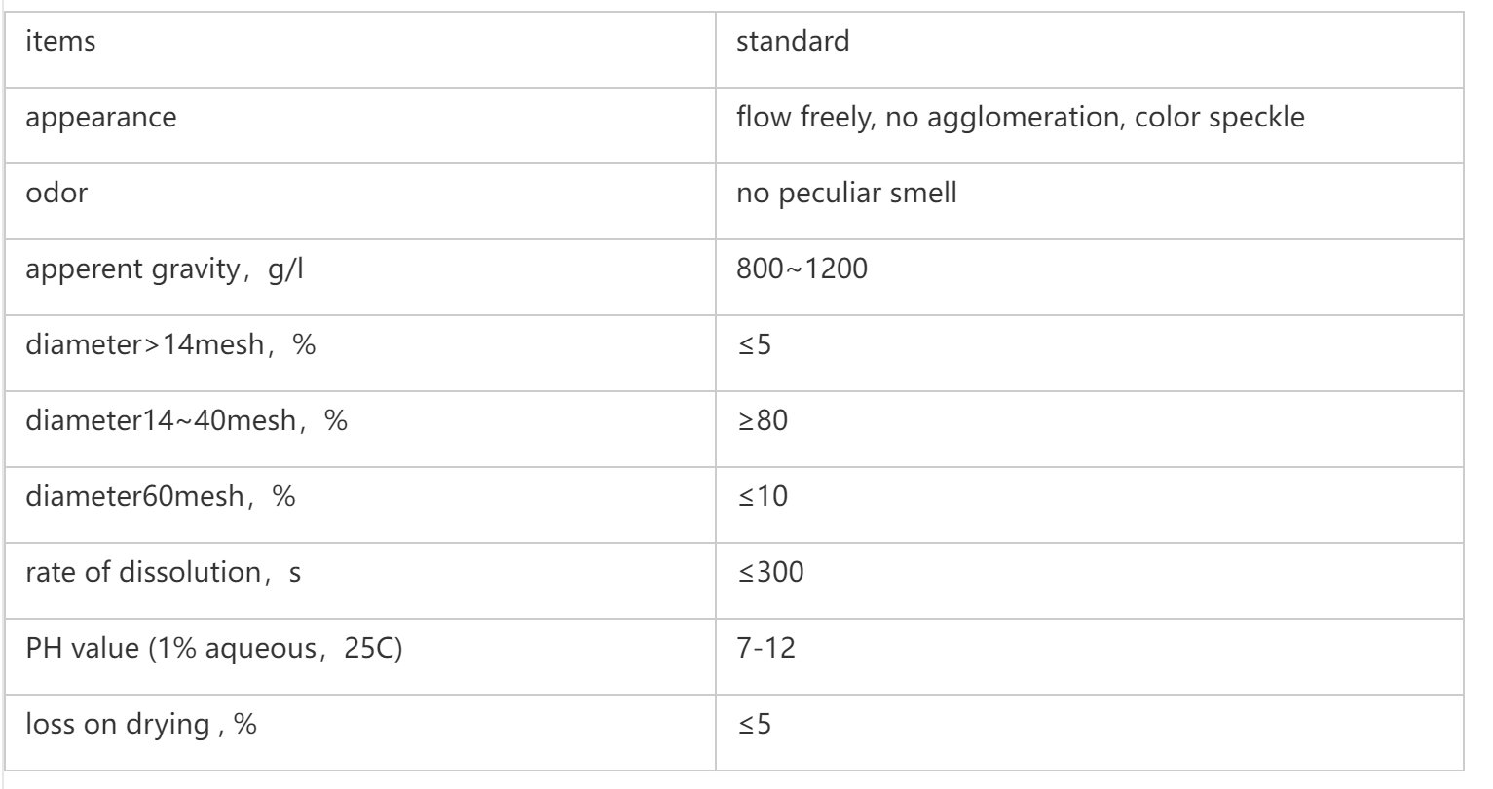Select 'diameter>14mesh, %' row label
Screen dimensions: 1493x789
[170, 344]
